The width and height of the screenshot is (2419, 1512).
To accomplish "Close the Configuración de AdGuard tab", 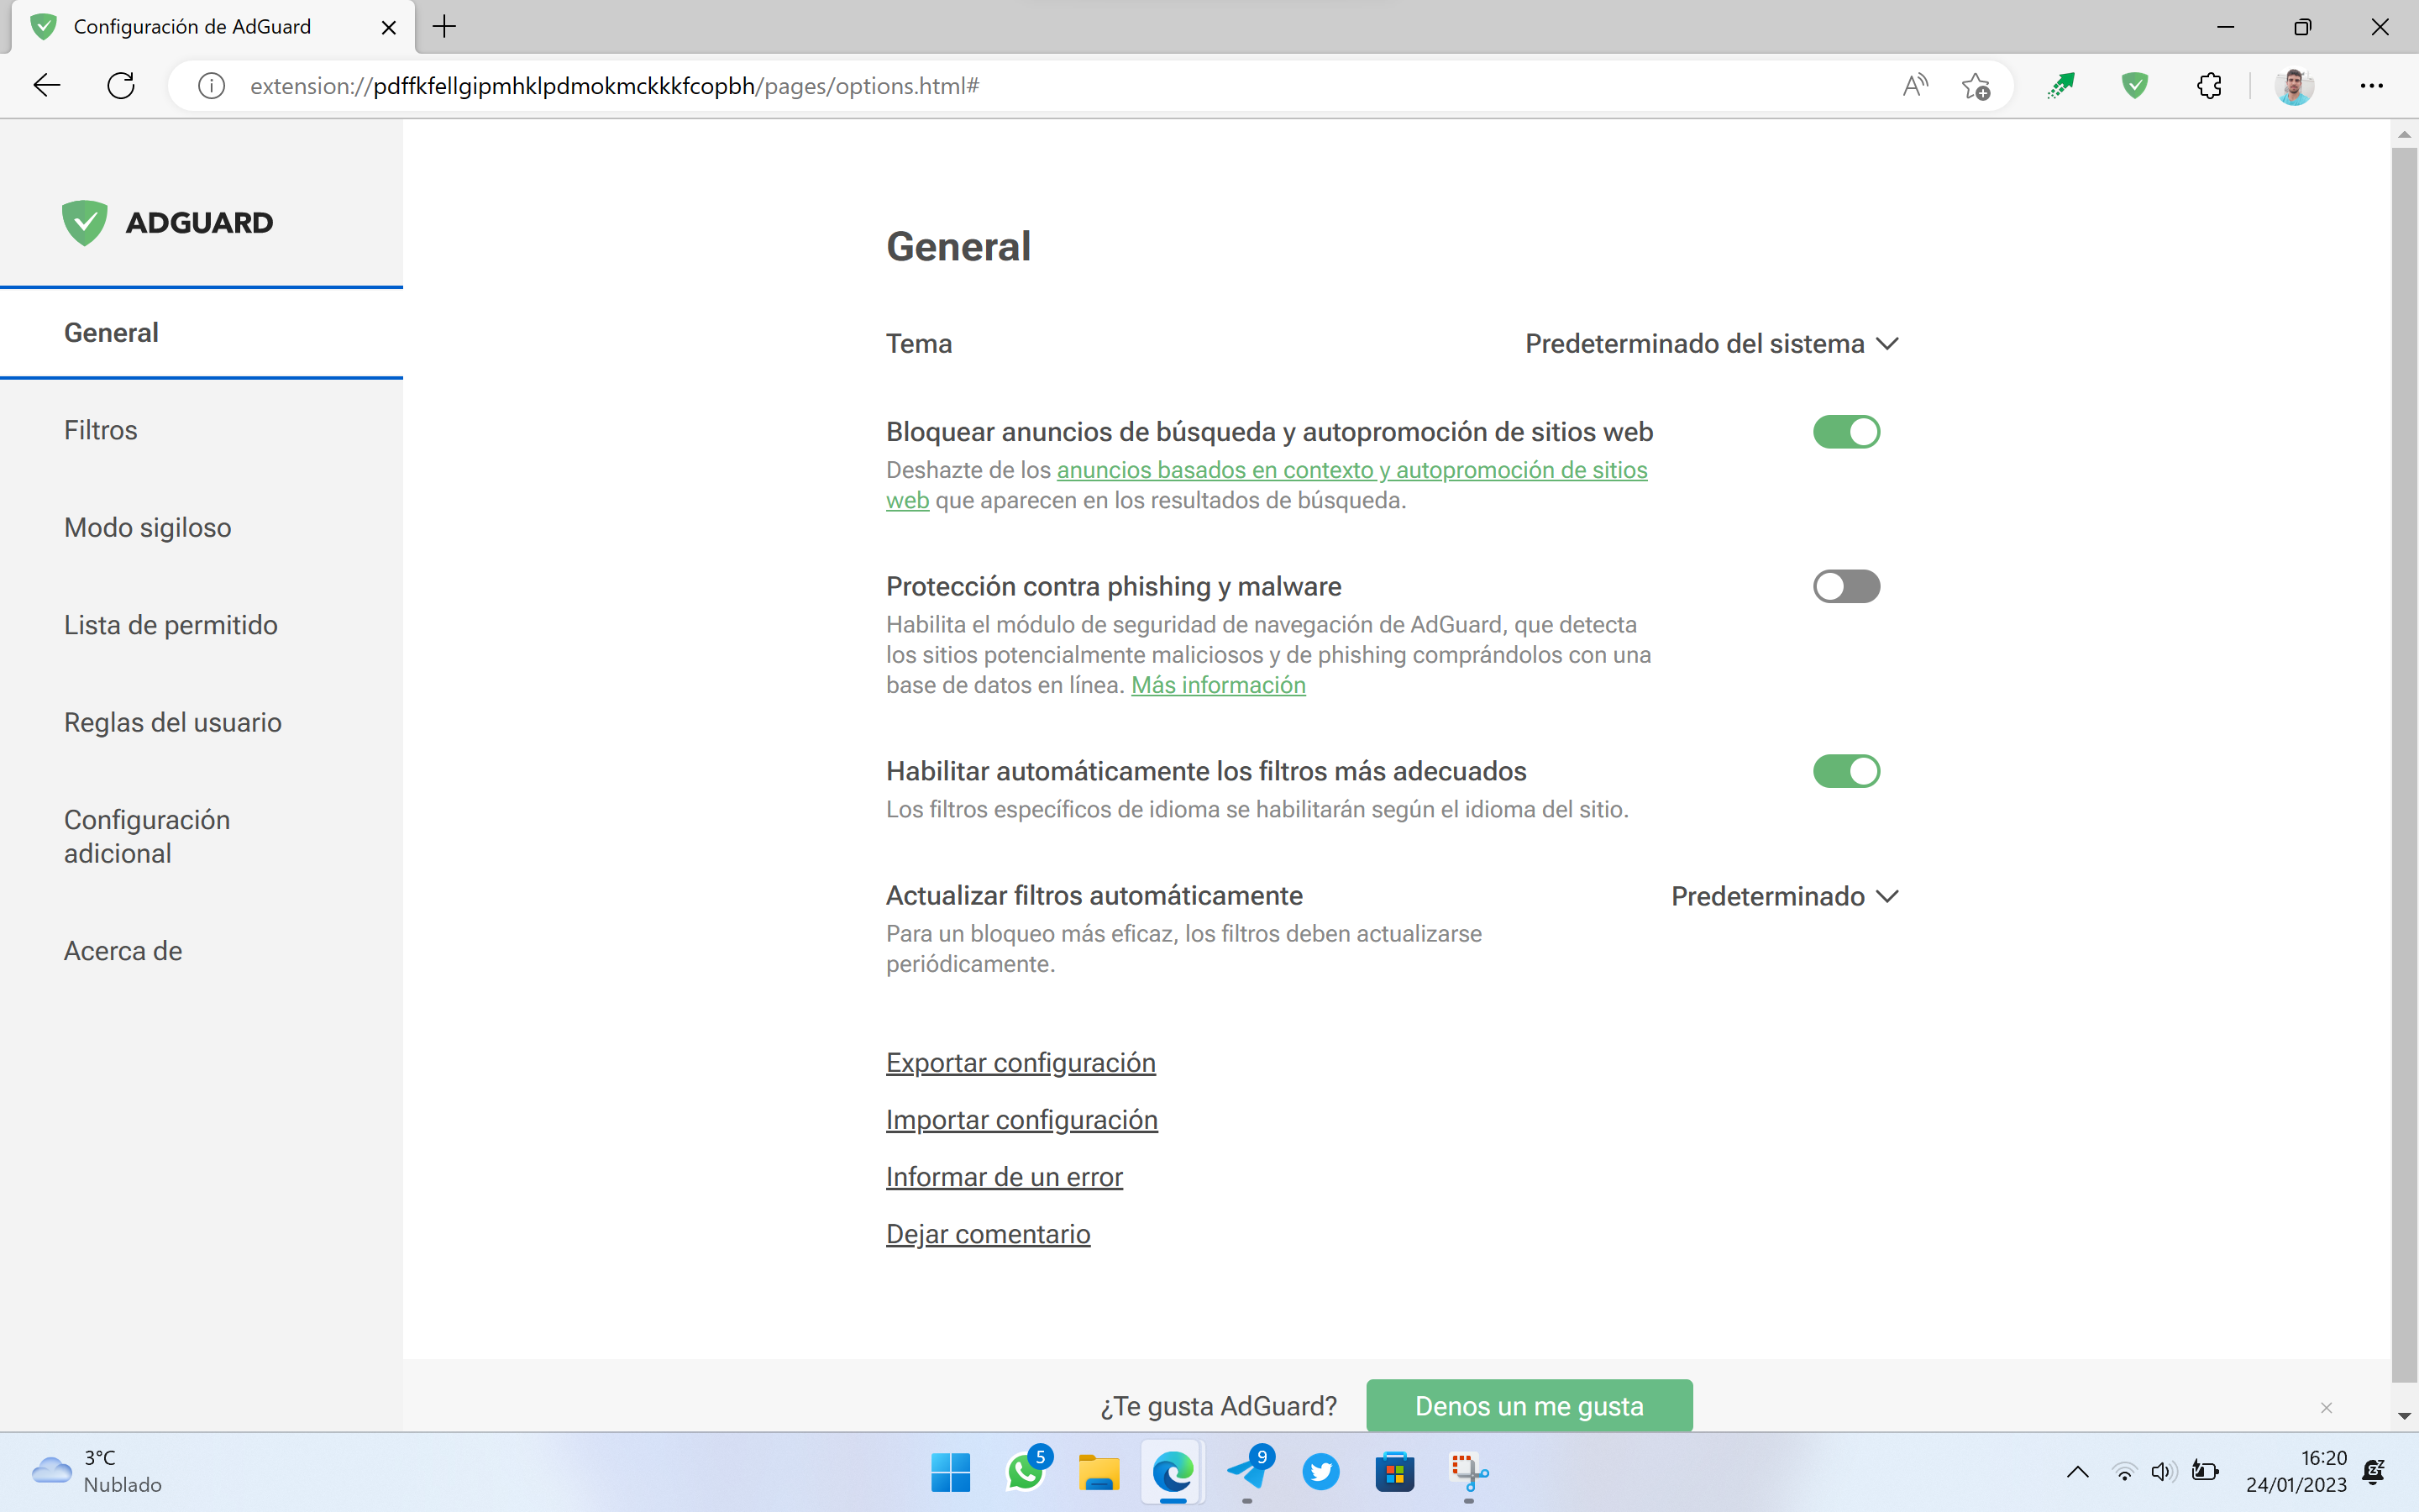I will [x=389, y=27].
